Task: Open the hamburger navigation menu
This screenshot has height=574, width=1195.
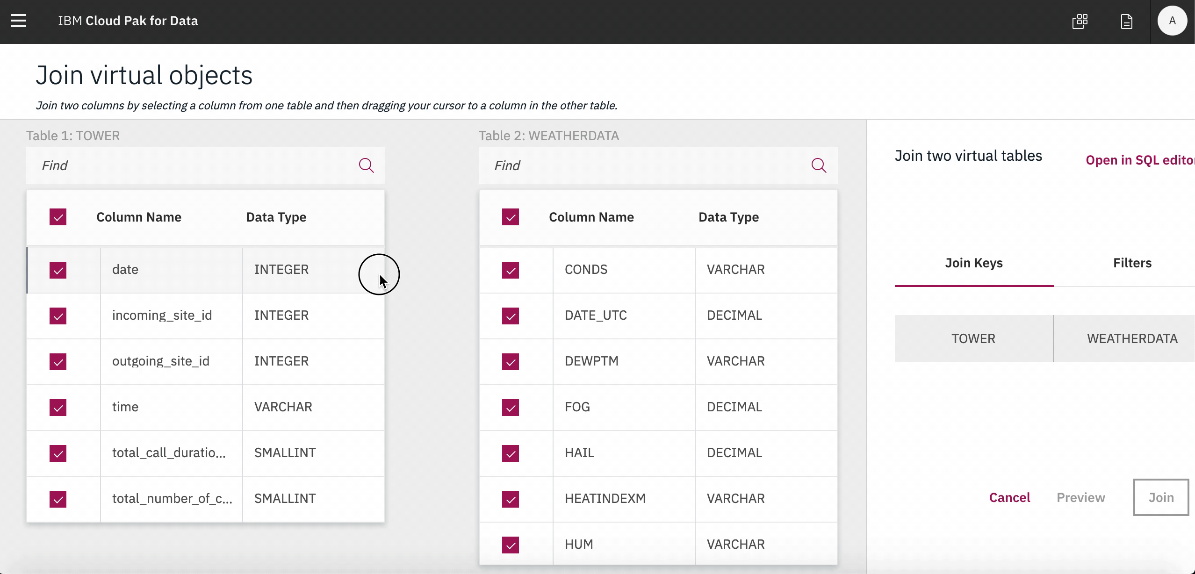Action: click(19, 21)
